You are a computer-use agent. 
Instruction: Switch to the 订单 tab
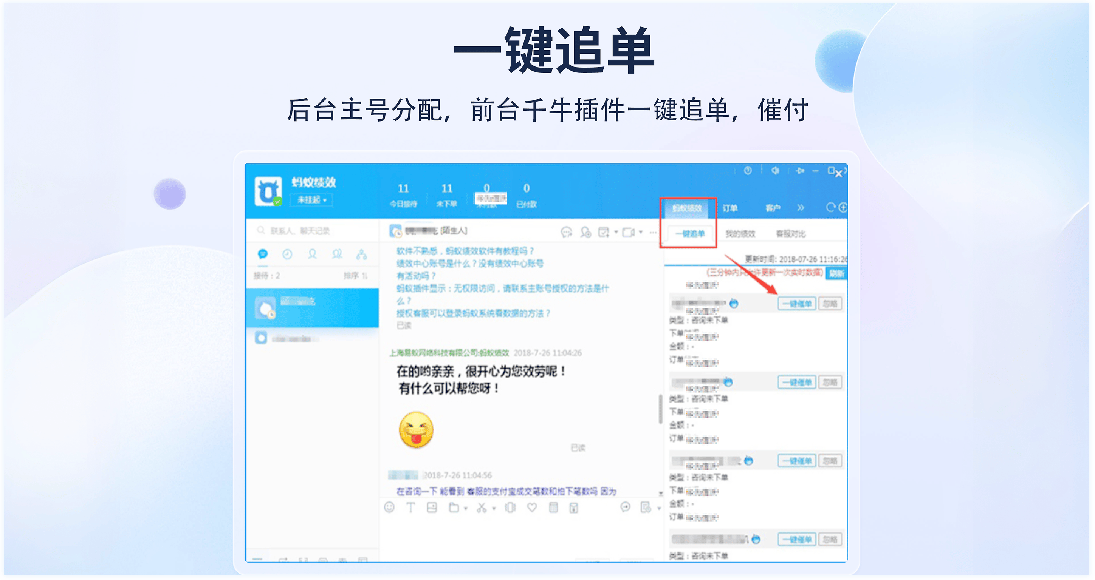(730, 208)
